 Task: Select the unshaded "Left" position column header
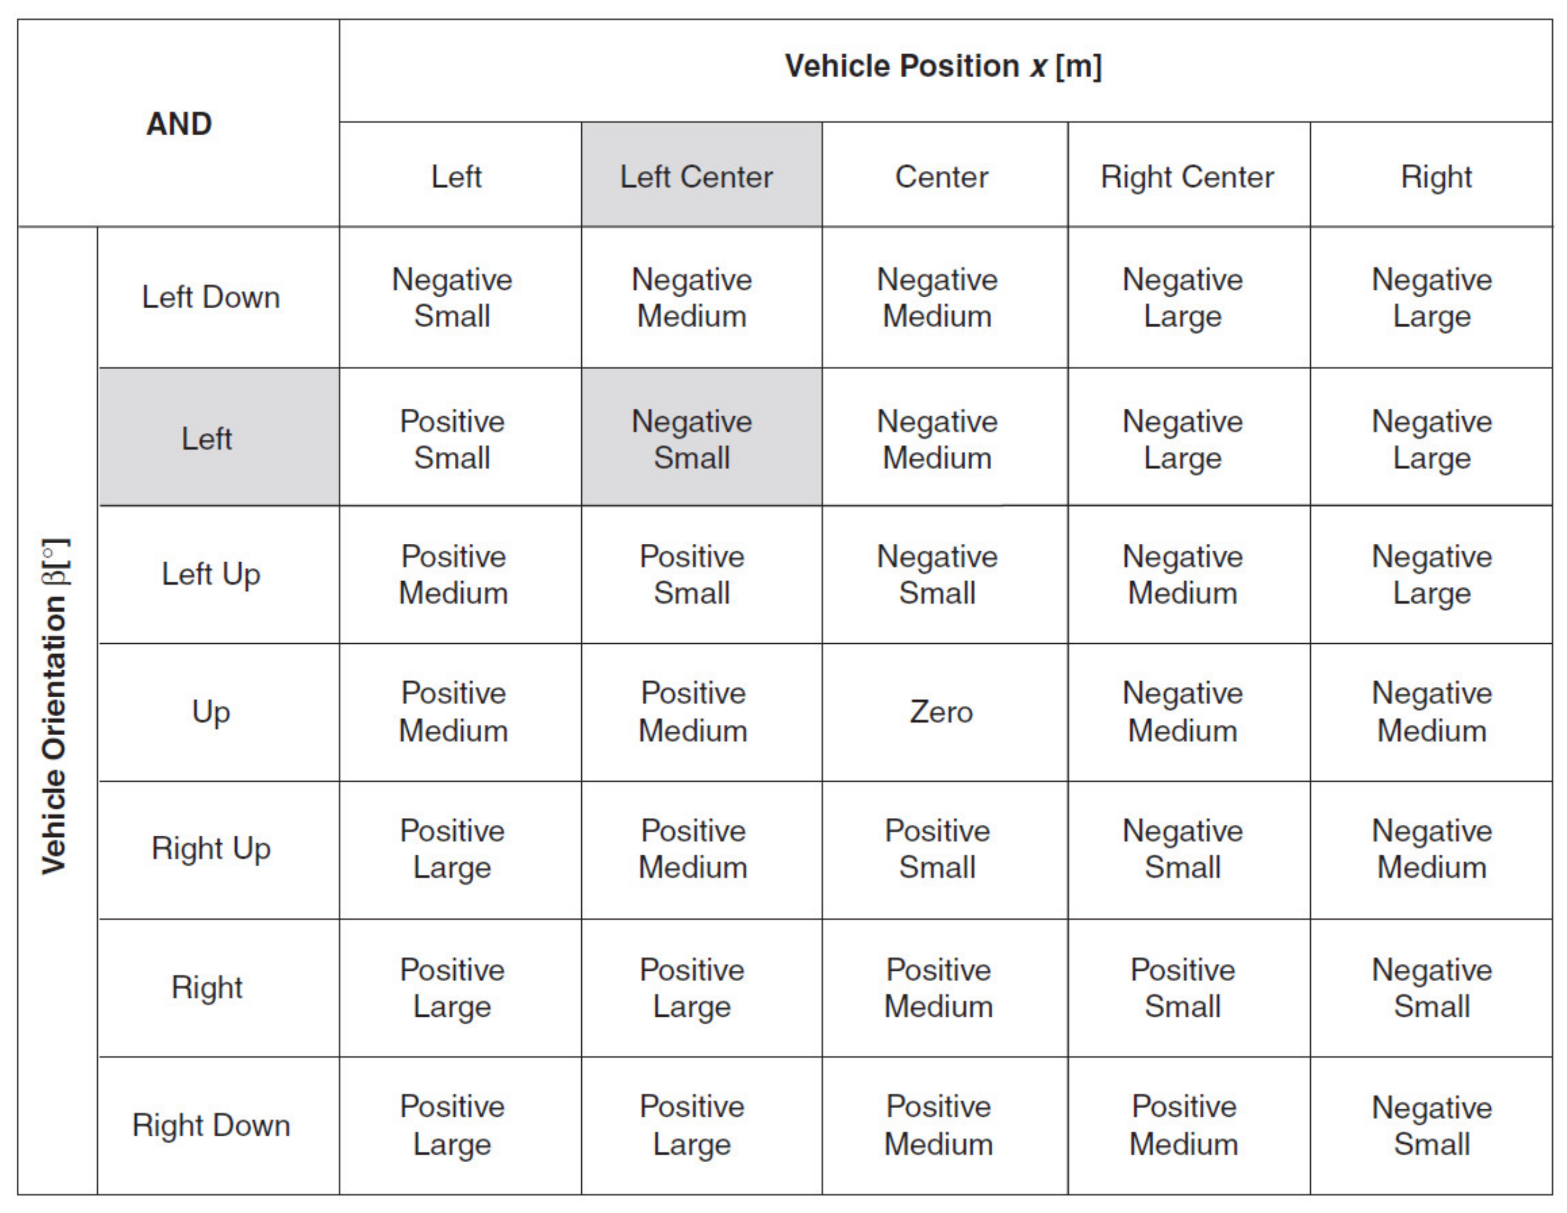point(456,176)
